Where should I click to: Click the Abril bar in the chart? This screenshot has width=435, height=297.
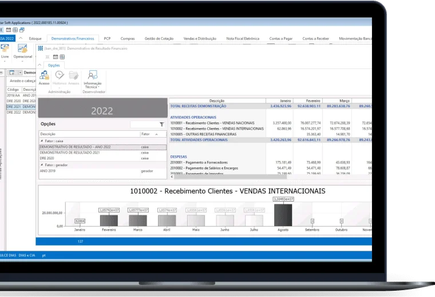click(167, 220)
